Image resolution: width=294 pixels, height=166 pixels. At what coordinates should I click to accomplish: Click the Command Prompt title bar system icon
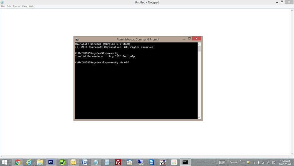click(x=77, y=40)
